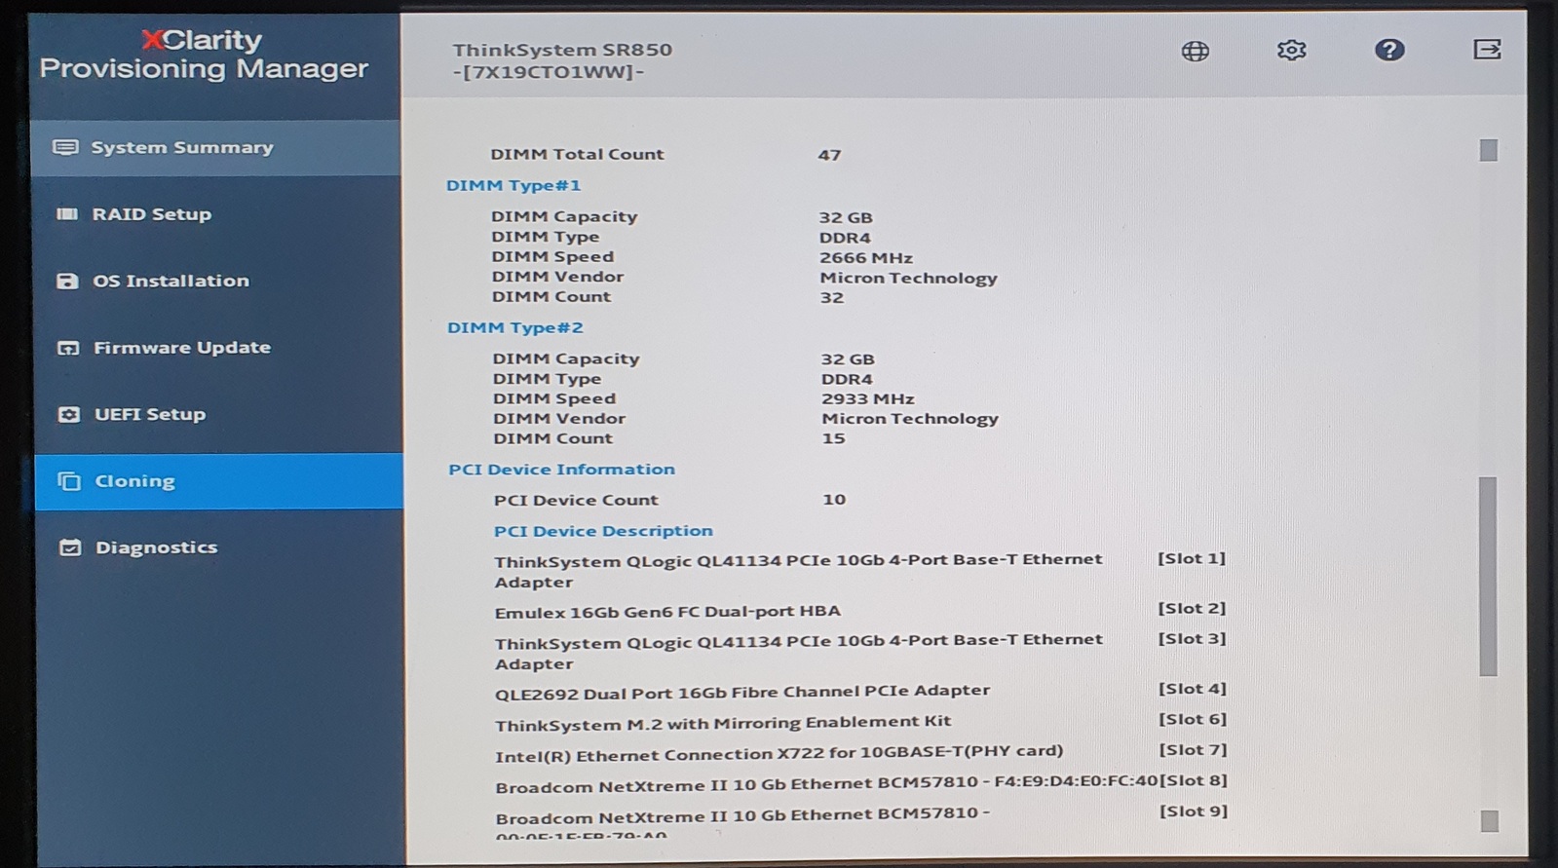Click the 2666 MHz speed value
Image resolution: width=1558 pixels, height=868 pixels.
pyautogui.click(x=866, y=258)
